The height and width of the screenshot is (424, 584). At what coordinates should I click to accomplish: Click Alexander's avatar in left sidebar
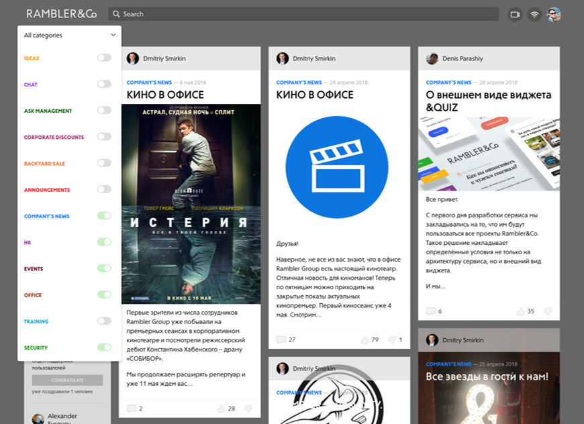coord(38,419)
